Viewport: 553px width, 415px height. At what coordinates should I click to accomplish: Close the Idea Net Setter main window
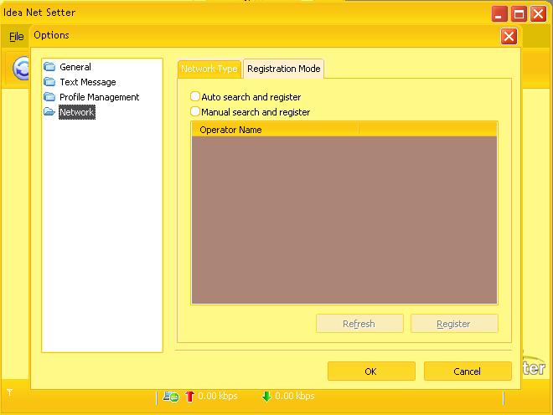coord(538,14)
